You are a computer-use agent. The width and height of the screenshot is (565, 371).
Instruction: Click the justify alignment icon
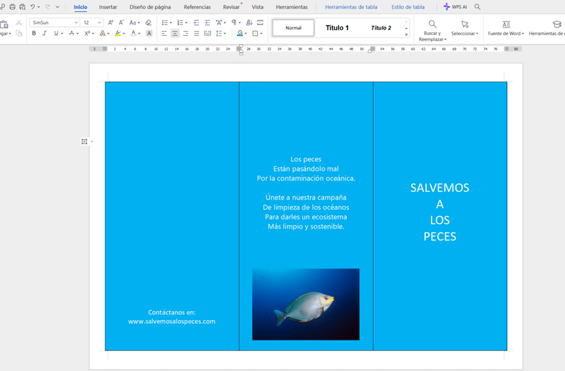coord(196,33)
